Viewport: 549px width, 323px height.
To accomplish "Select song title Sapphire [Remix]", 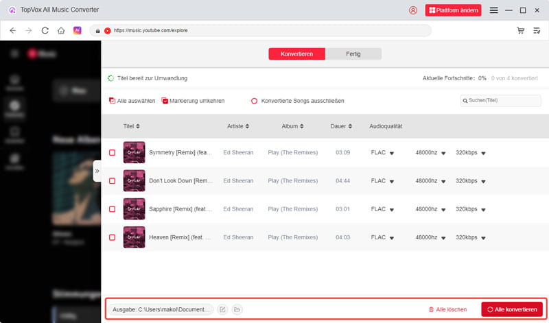I will point(180,209).
